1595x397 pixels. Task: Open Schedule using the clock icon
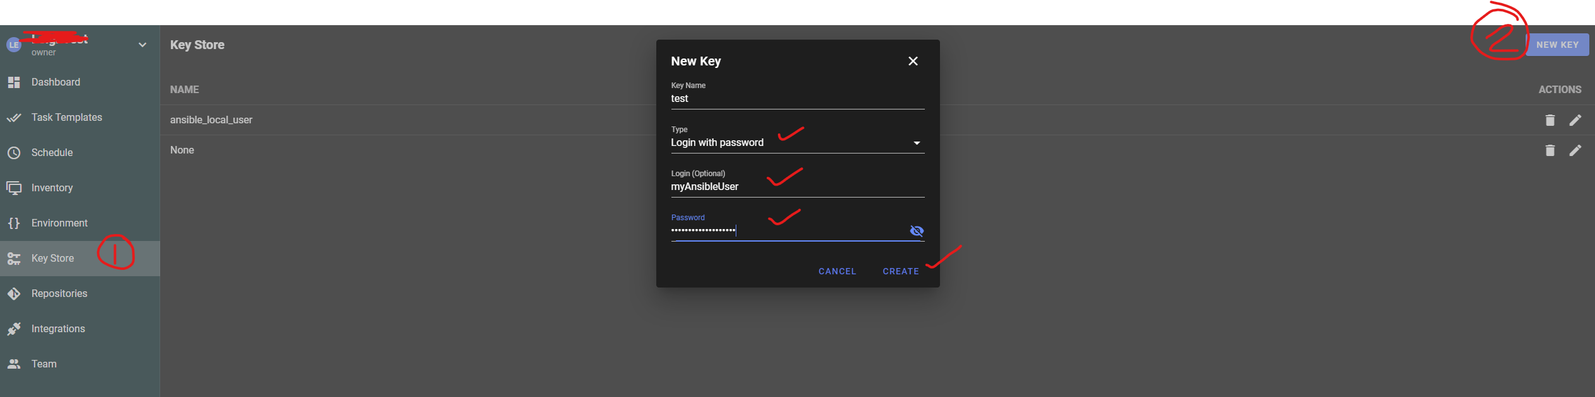pos(13,152)
